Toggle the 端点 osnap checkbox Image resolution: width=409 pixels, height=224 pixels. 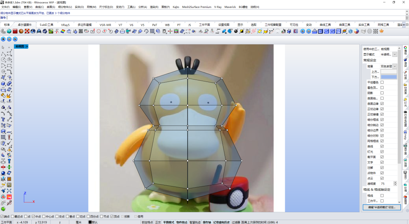coord(2,216)
